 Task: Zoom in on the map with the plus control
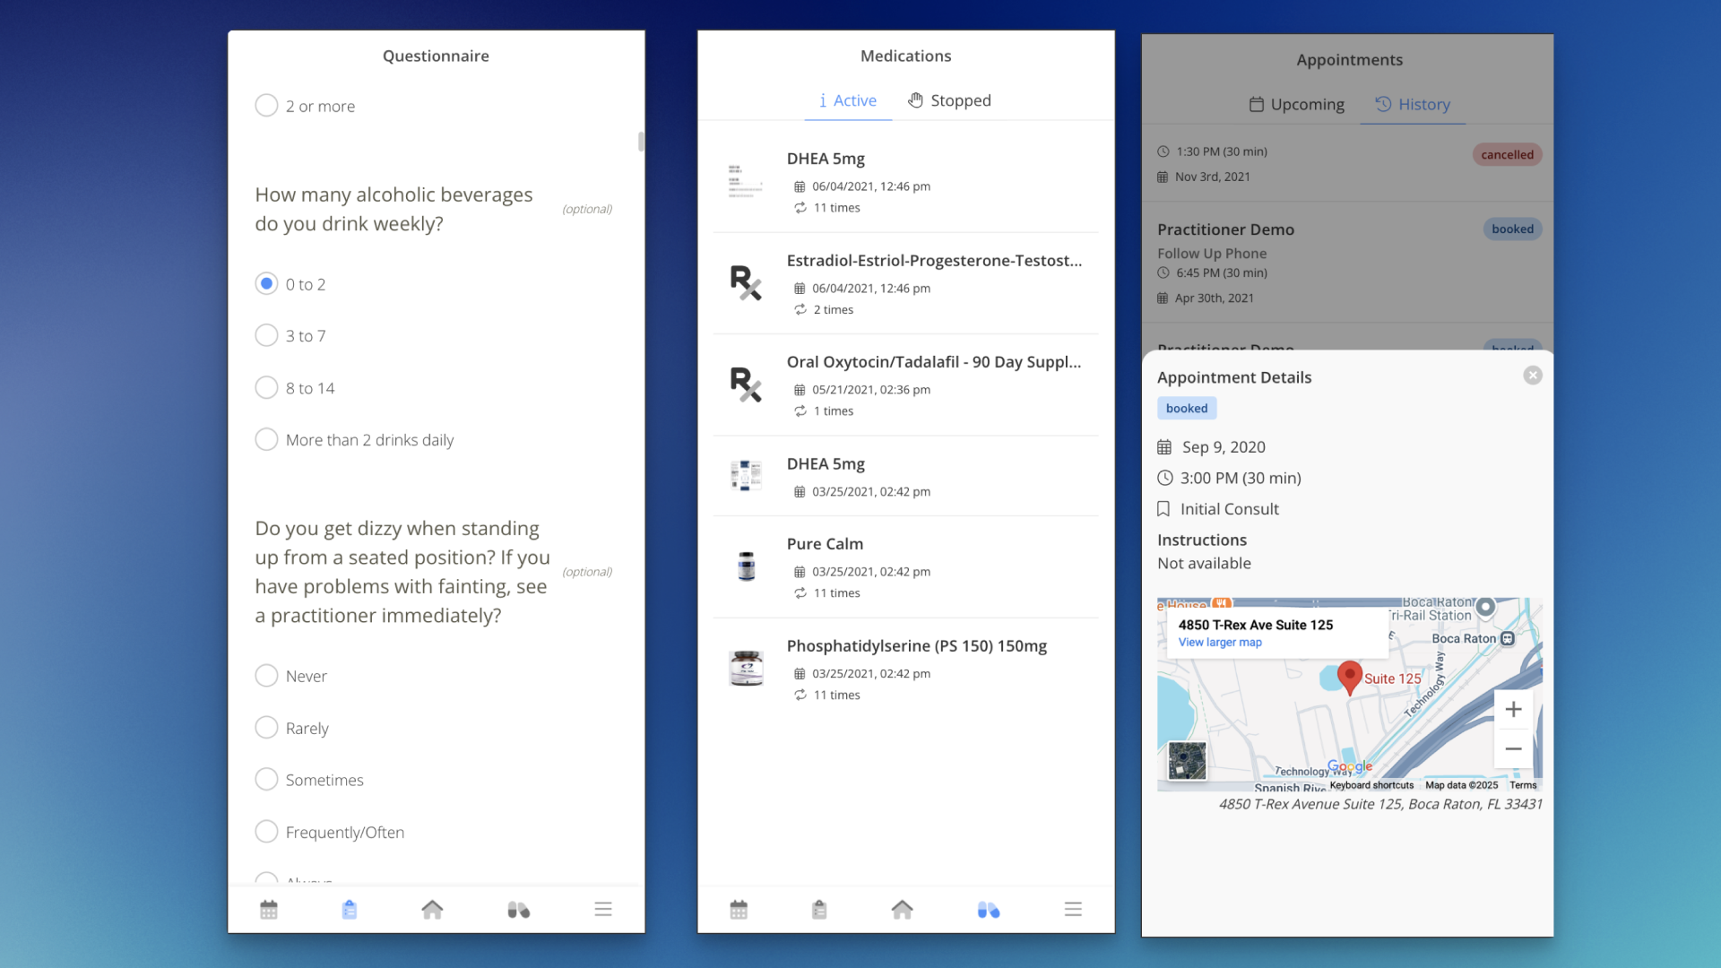coord(1513,709)
